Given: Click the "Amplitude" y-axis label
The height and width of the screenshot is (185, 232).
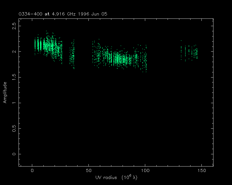Looking at the screenshot, I should (5, 92).
